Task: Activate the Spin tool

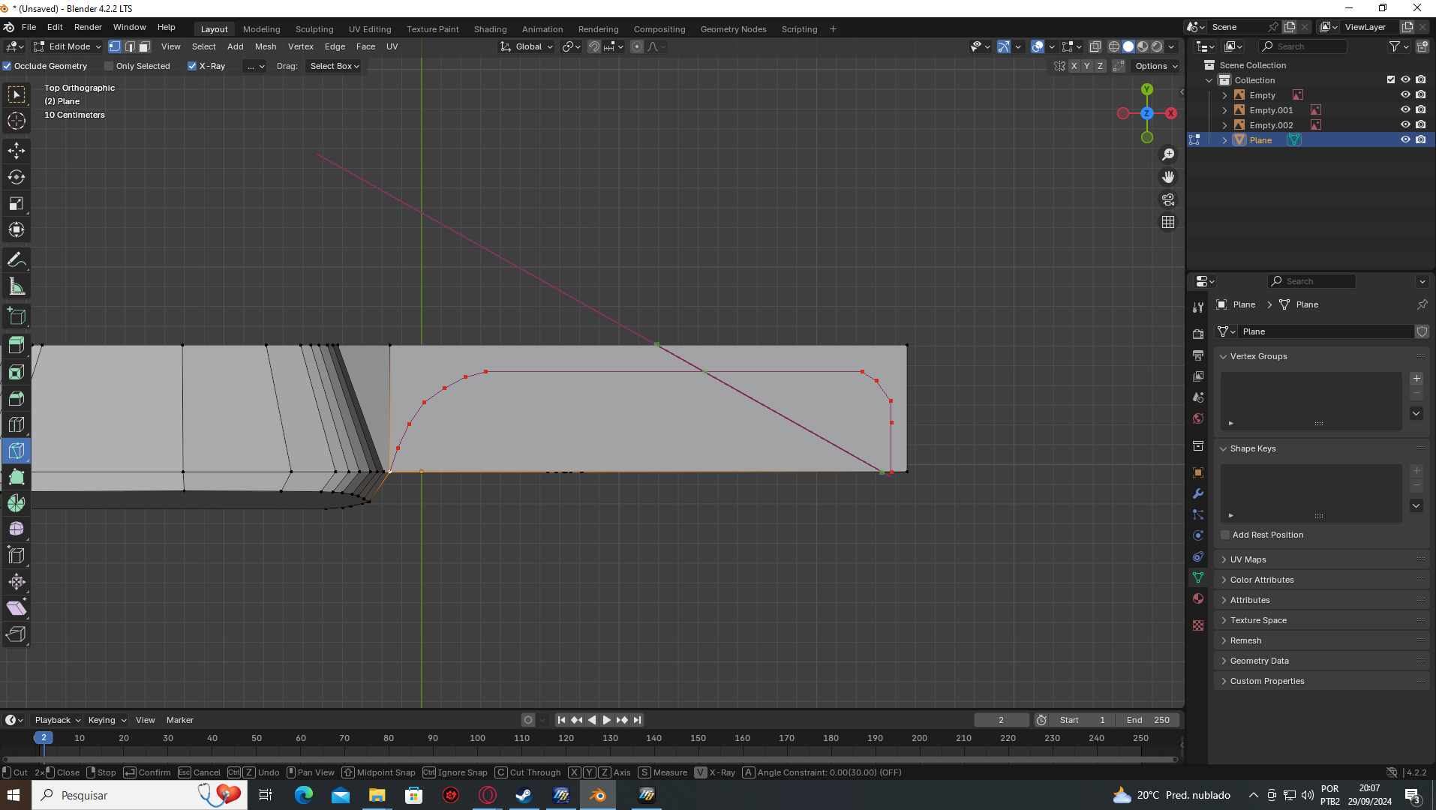Action: click(x=17, y=502)
